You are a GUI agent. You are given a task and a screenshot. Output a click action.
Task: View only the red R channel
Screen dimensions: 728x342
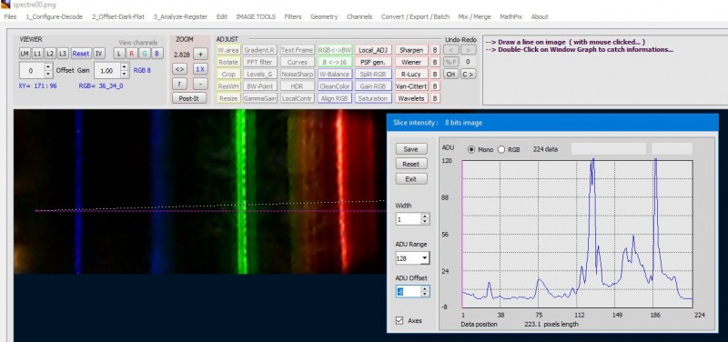(132, 54)
